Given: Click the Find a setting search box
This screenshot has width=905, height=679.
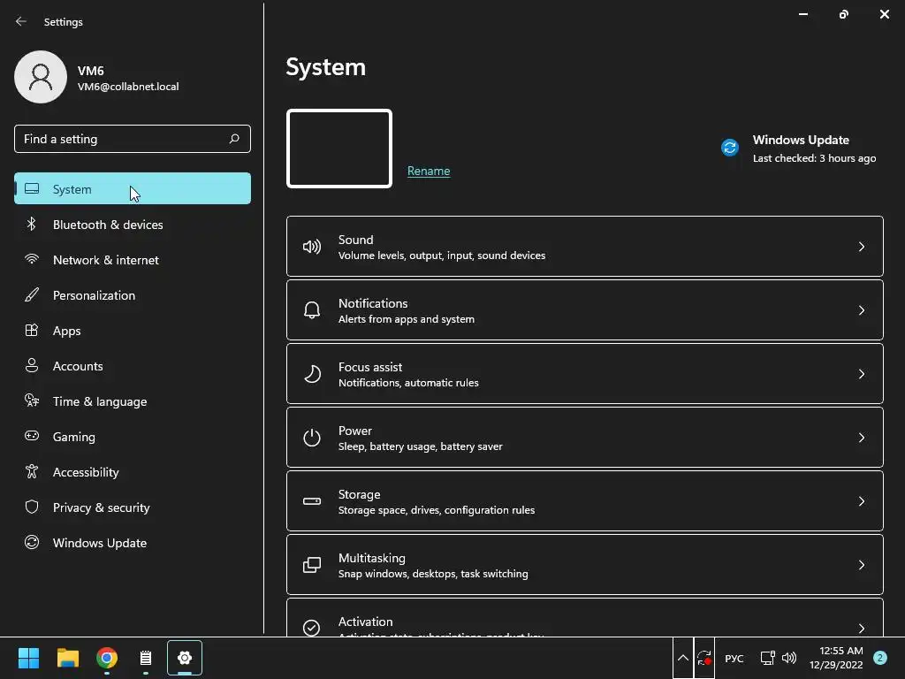Looking at the screenshot, I should [133, 139].
